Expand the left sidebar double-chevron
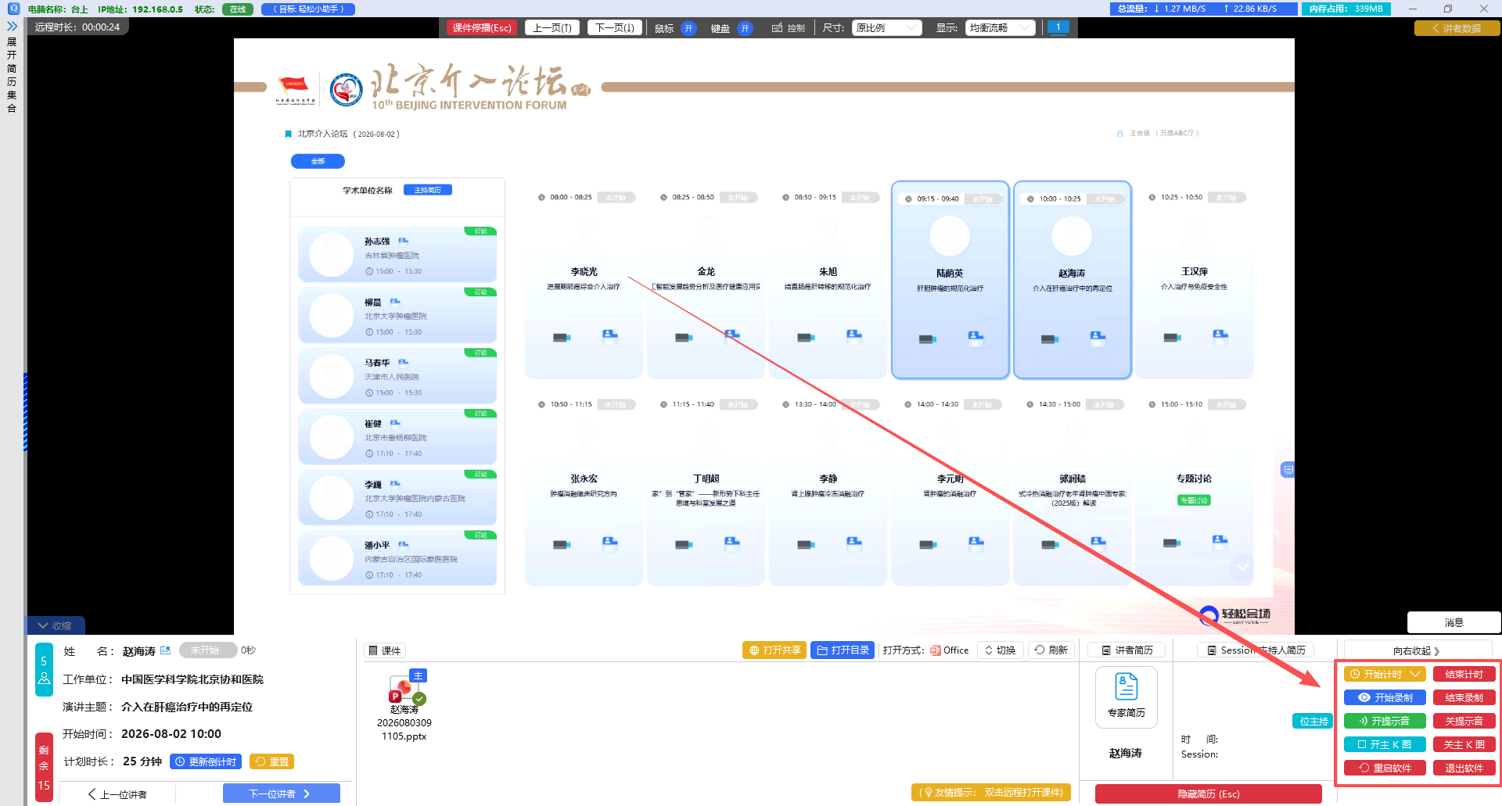The image size is (1502, 806). 12,26
